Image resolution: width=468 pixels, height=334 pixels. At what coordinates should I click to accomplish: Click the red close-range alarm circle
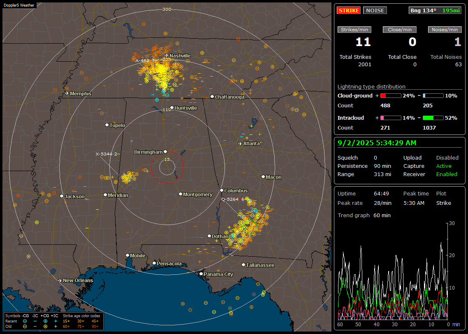point(167,167)
